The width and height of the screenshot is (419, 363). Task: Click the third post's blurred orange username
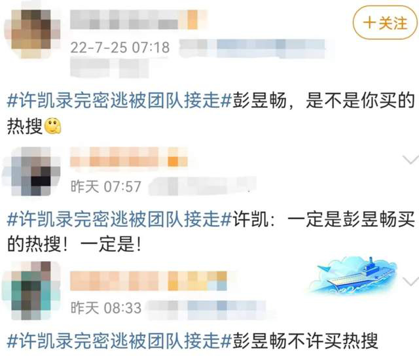(x=149, y=281)
